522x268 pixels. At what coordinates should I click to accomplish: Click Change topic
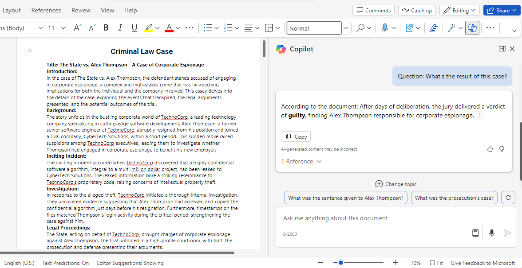[x=396, y=184]
